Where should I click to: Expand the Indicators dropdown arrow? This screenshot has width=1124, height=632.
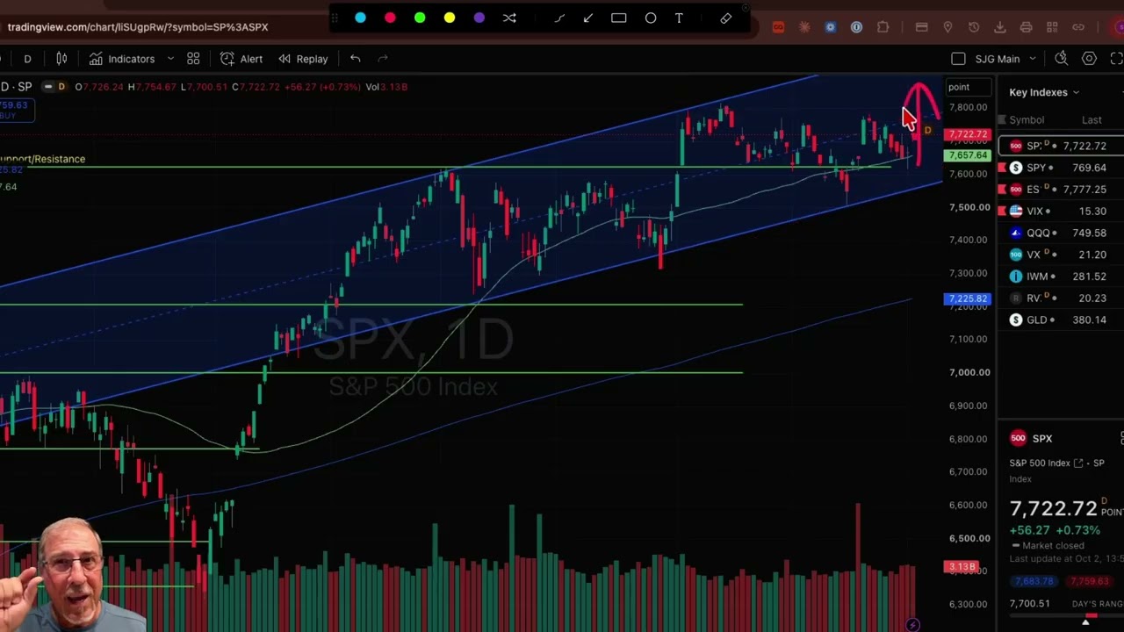tap(170, 59)
